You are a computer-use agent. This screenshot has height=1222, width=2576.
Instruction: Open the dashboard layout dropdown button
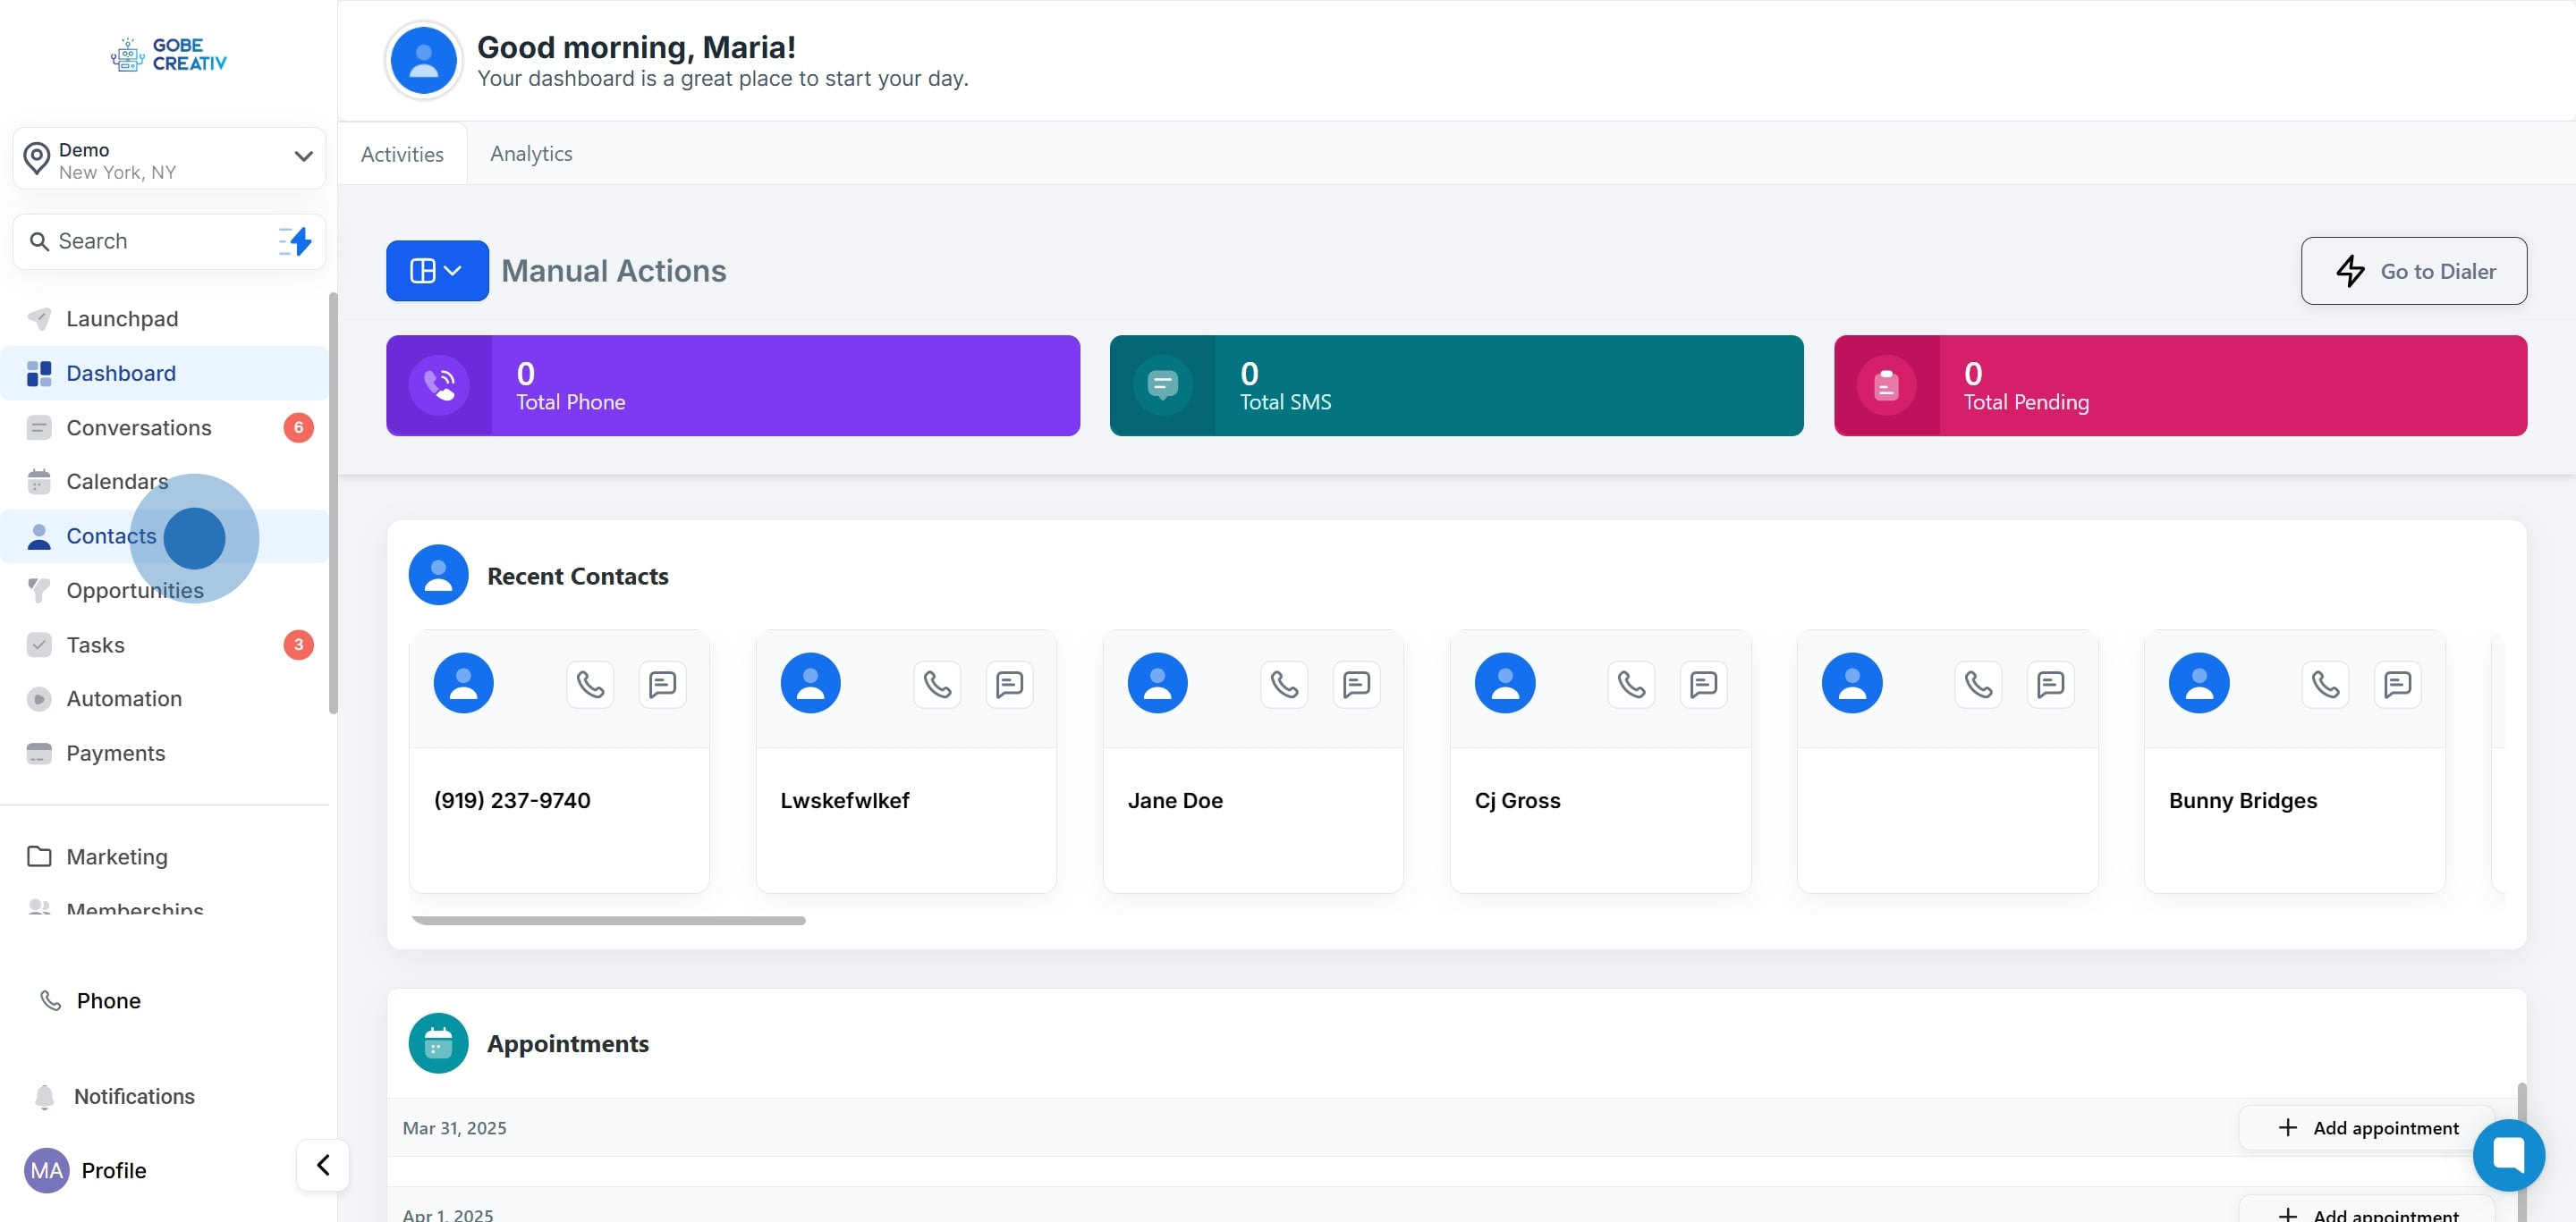437,271
